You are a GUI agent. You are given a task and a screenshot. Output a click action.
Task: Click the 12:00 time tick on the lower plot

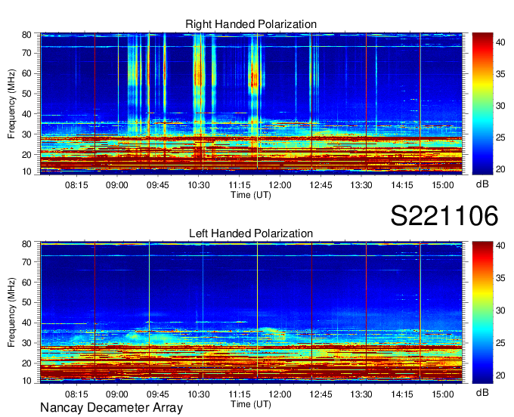tap(280, 394)
